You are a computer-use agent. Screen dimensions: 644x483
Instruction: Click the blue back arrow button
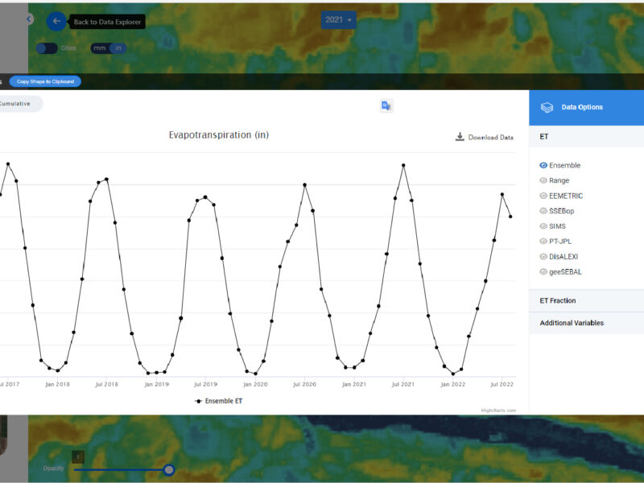coord(56,22)
